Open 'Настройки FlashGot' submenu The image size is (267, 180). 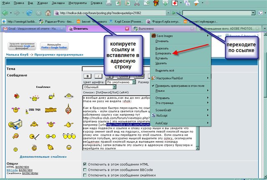click(x=181, y=78)
